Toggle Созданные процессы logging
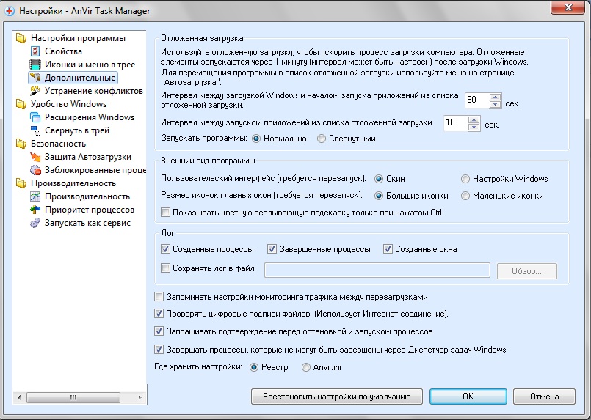 [x=165, y=248]
